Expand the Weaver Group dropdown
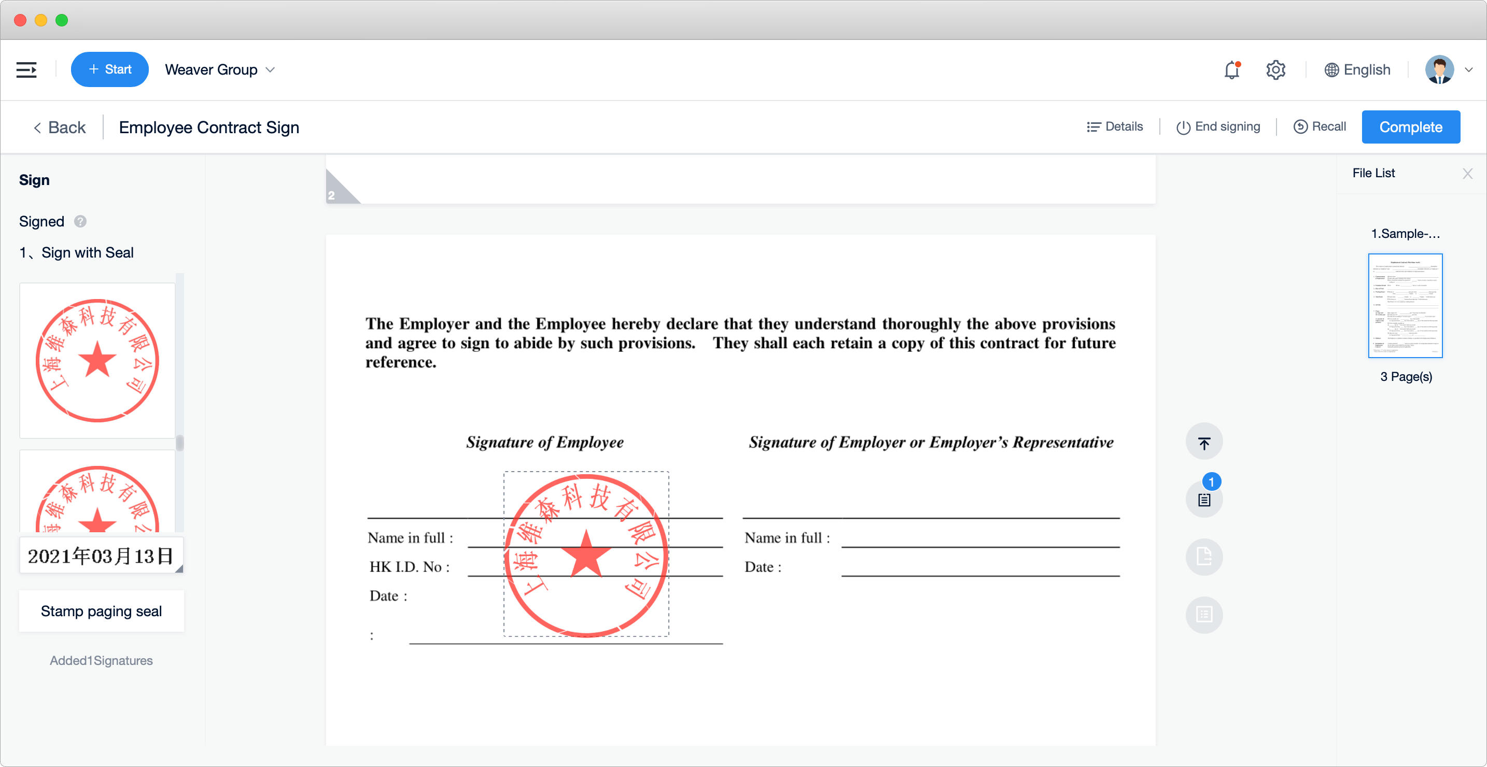This screenshot has height=767, width=1487. click(x=219, y=70)
